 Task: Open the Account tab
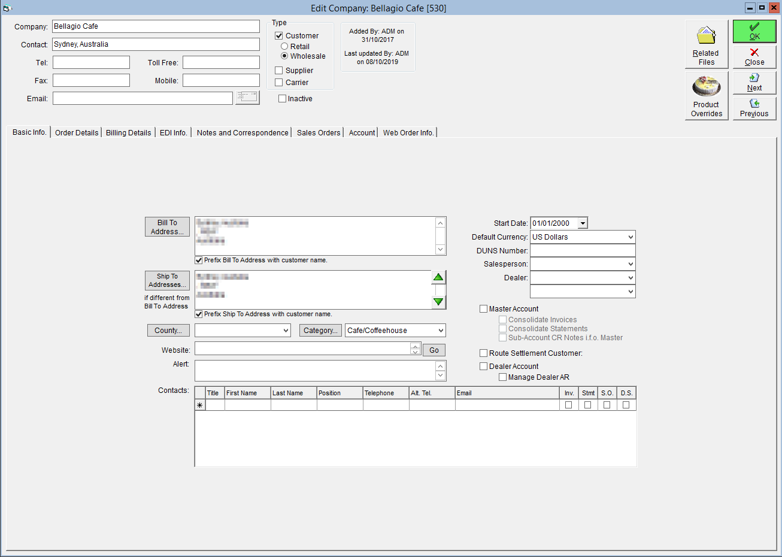(362, 133)
